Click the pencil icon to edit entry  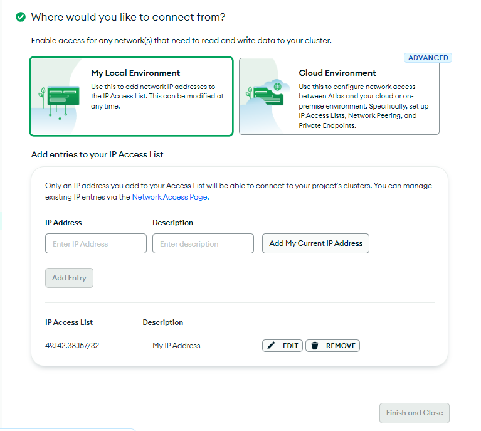point(272,346)
